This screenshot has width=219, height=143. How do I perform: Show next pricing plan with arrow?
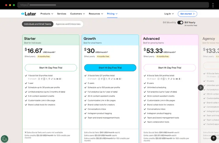coord(201,88)
